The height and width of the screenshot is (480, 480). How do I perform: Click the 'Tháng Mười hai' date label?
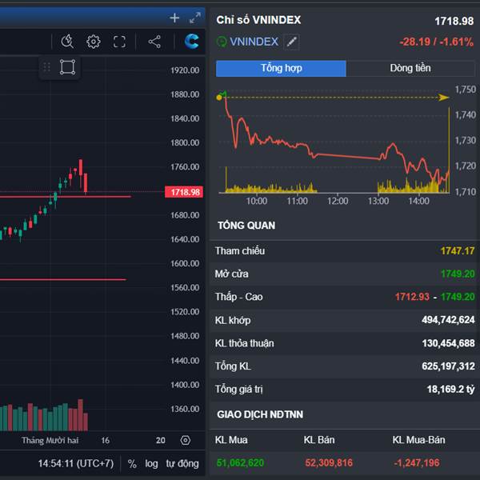pyautogui.click(x=50, y=441)
